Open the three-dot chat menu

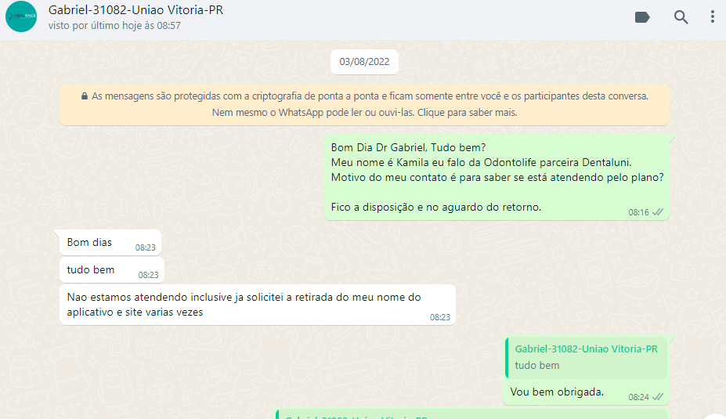(x=712, y=17)
